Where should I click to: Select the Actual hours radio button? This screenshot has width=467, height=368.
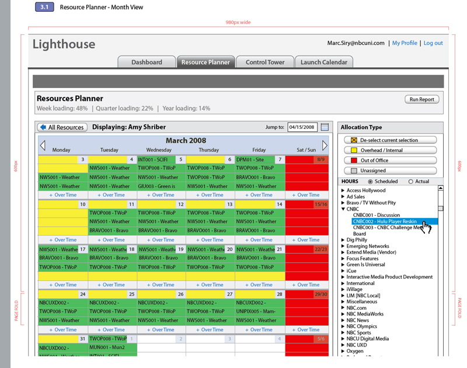(x=410, y=182)
